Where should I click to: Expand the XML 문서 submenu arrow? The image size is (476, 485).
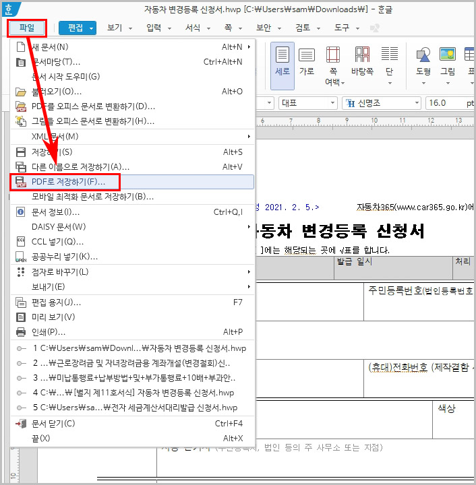[249, 136]
